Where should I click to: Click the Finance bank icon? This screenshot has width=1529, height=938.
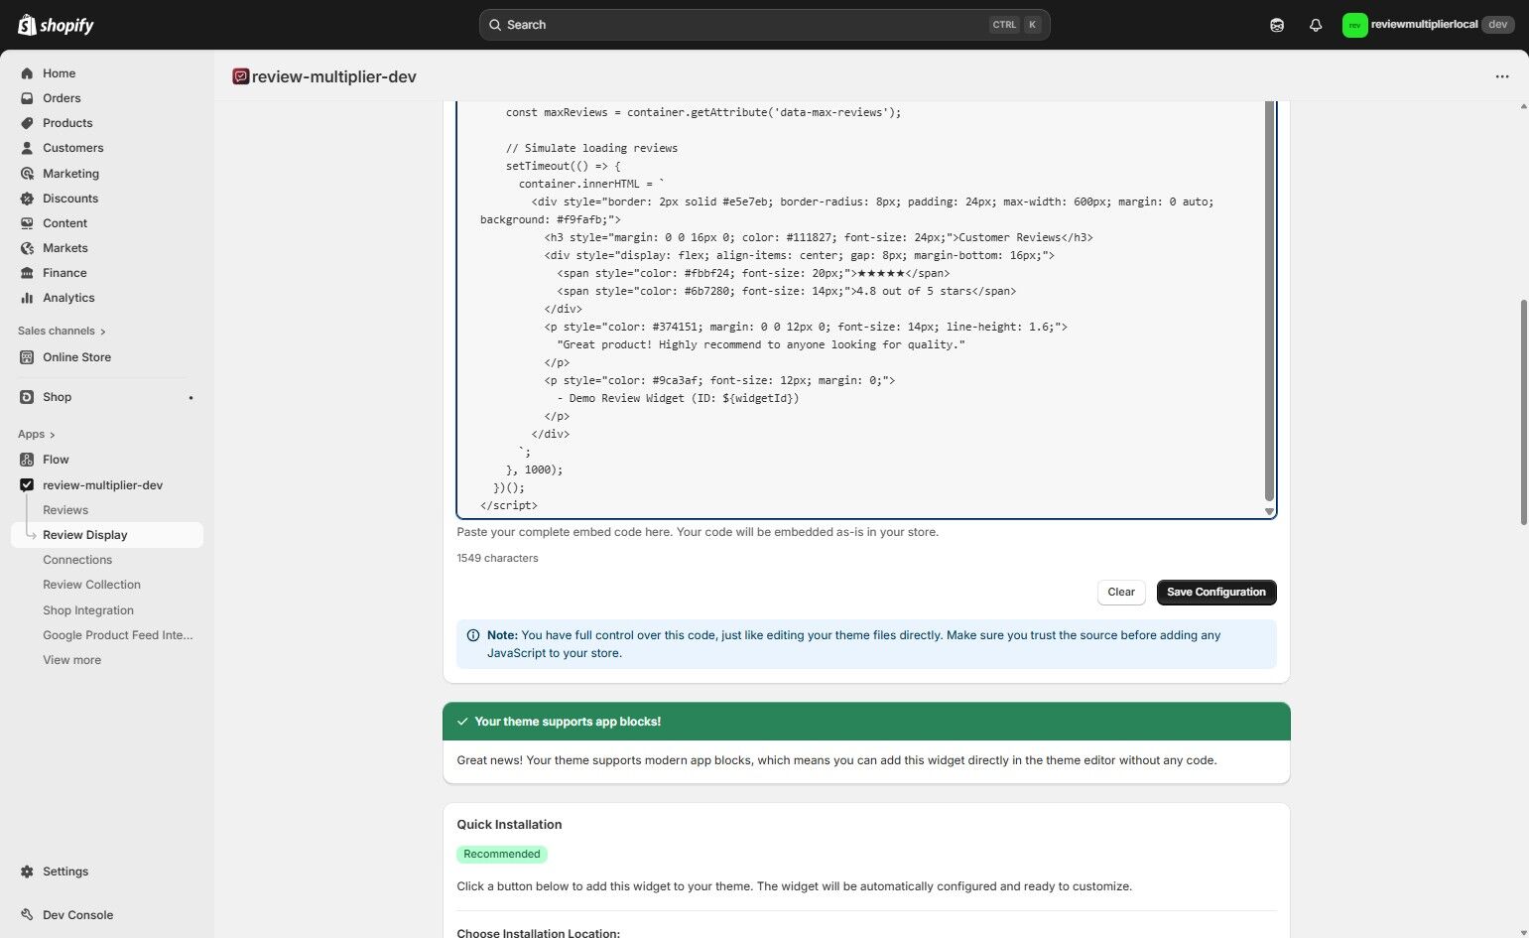click(27, 273)
